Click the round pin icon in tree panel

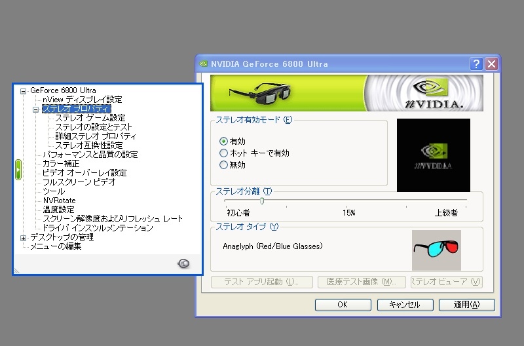(x=183, y=264)
